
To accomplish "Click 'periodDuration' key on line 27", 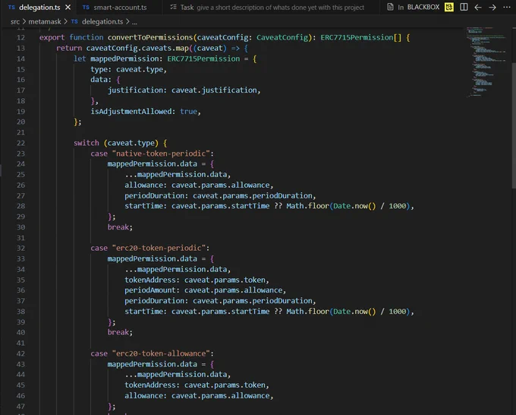I will (x=154, y=196).
